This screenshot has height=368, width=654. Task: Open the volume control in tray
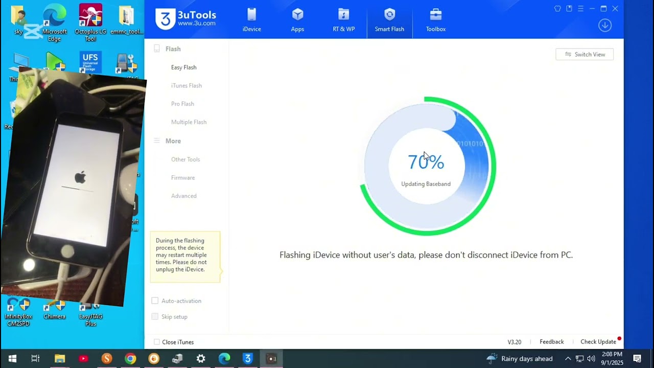(x=591, y=359)
